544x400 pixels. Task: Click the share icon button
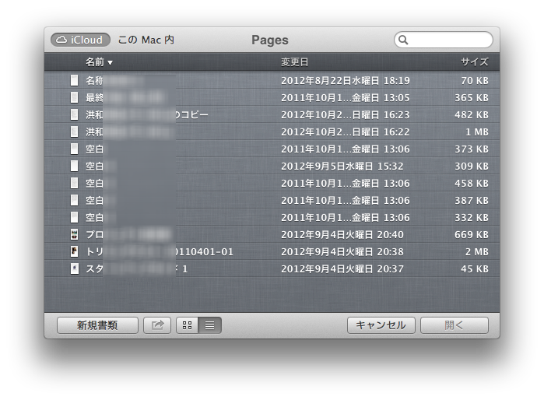(x=157, y=325)
